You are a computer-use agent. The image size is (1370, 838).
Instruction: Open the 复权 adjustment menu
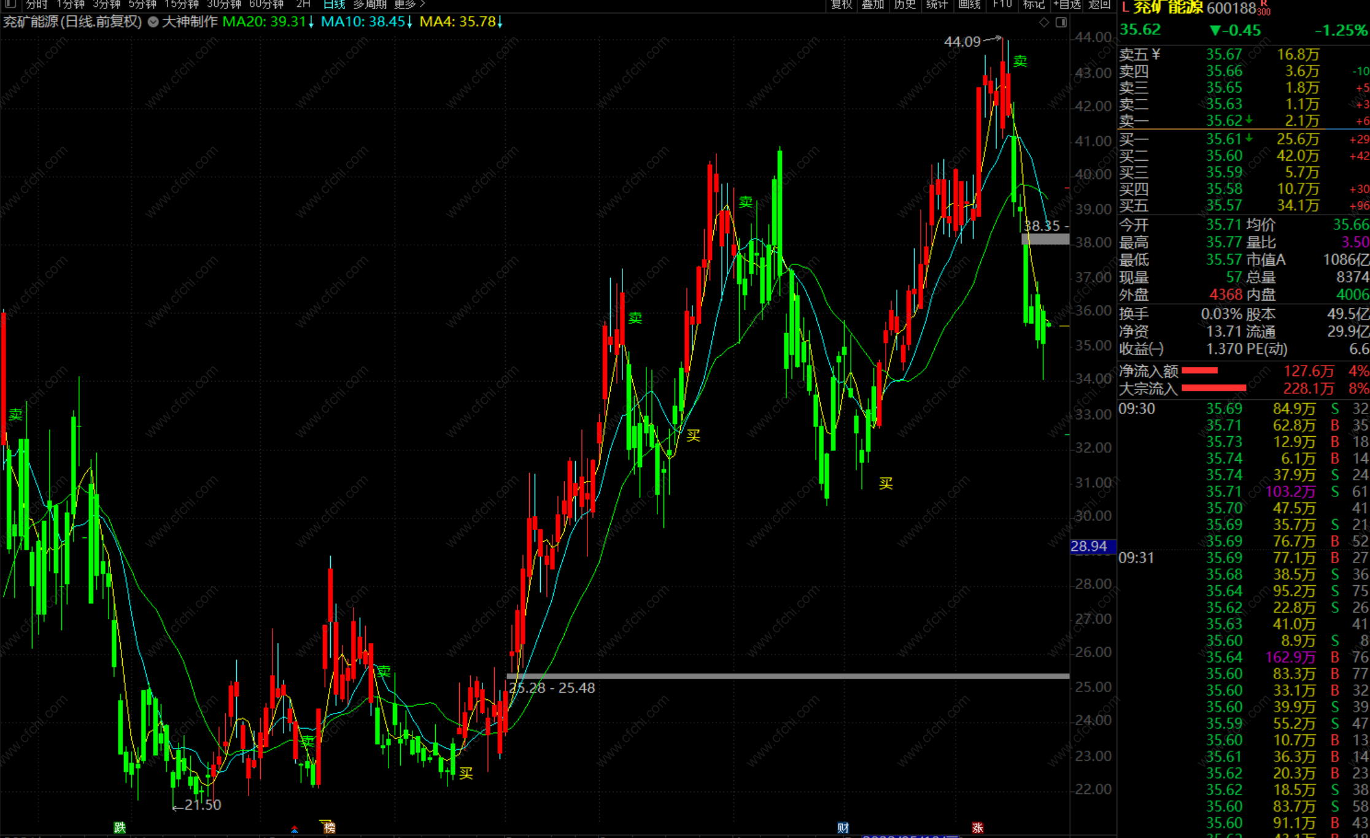tap(841, 4)
